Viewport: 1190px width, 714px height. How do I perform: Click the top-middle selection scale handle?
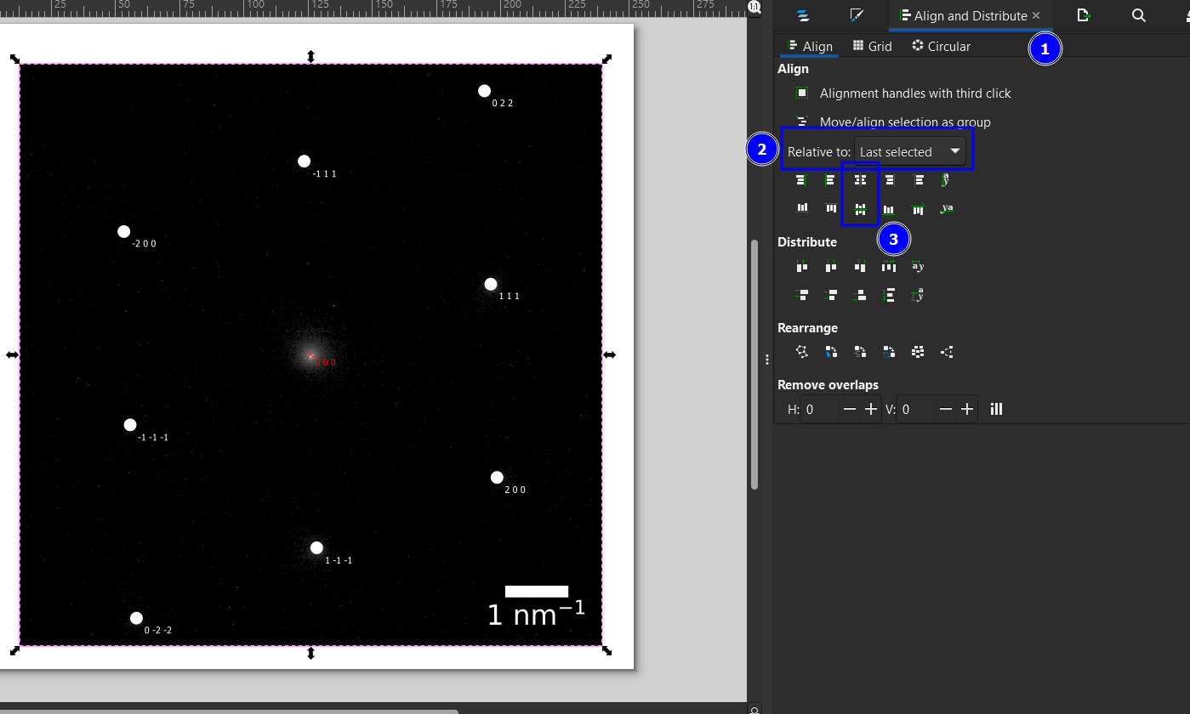click(310, 56)
